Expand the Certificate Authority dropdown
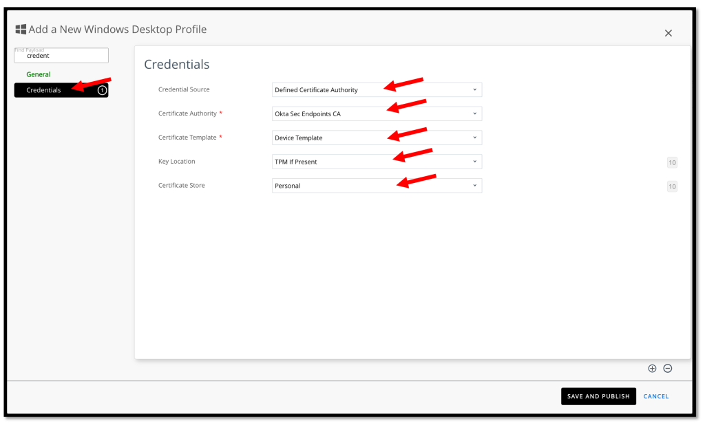 pos(377,114)
